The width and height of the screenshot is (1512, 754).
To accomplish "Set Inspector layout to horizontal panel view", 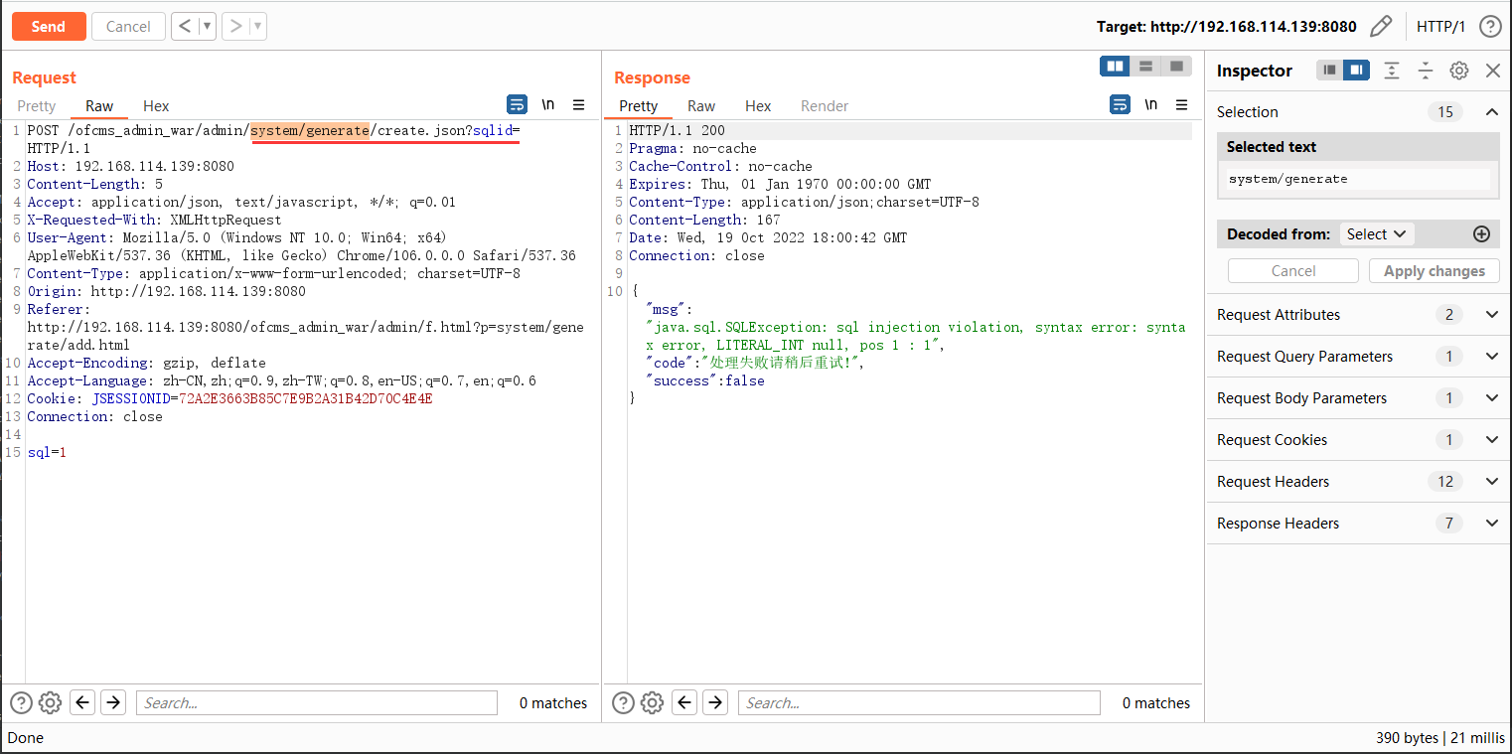I will pyautogui.click(x=1330, y=71).
